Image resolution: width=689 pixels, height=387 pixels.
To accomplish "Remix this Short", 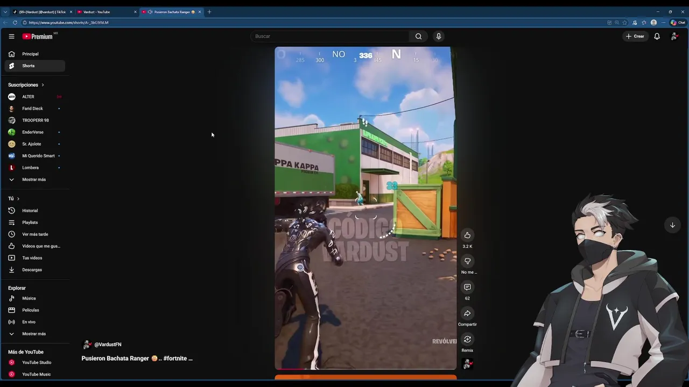I will click(467, 339).
